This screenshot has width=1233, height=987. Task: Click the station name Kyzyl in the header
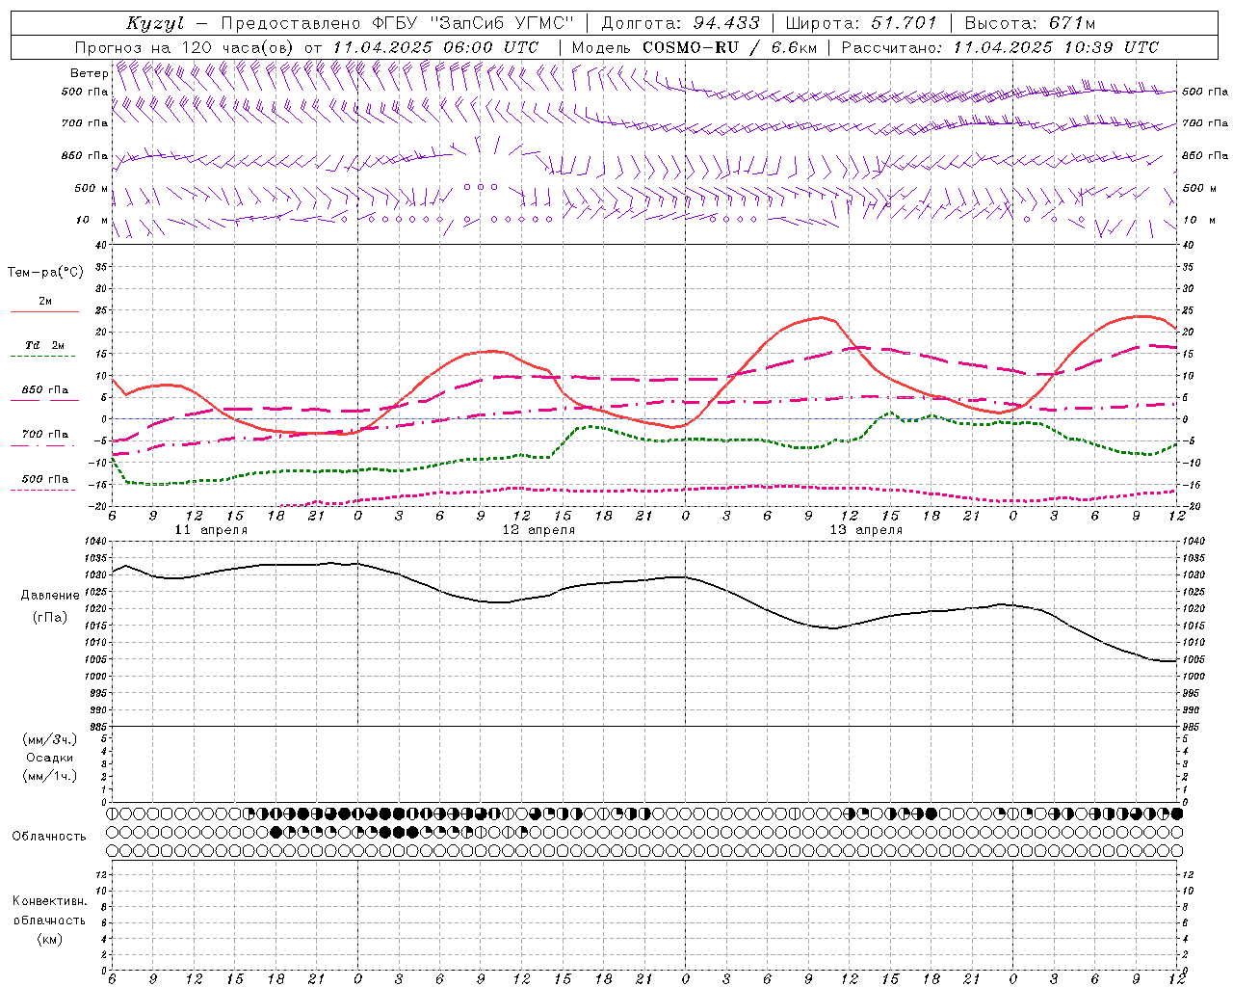pyautogui.click(x=158, y=23)
